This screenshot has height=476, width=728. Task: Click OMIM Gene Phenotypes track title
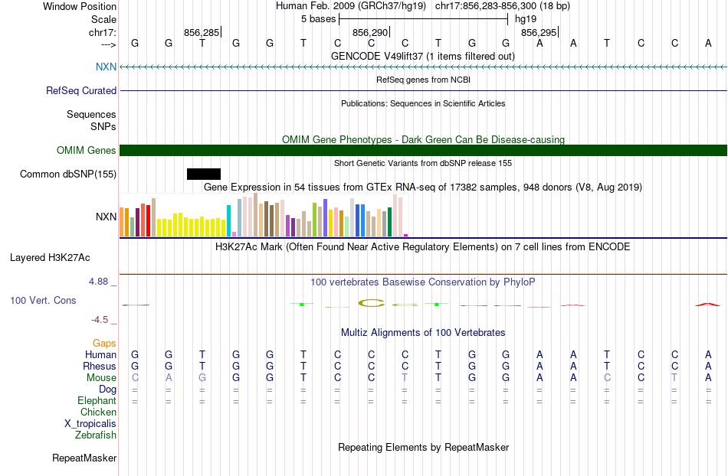(423, 139)
